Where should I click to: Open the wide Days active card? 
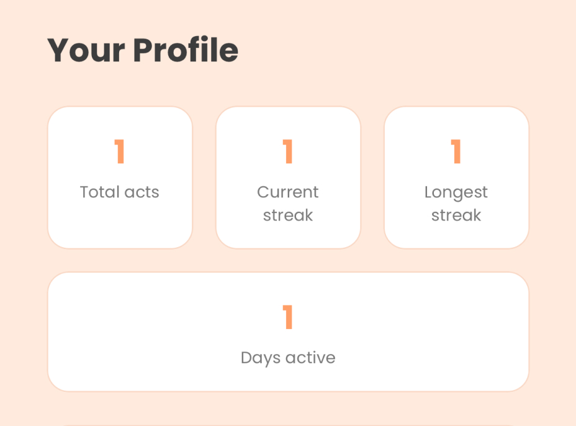[288, 332]
